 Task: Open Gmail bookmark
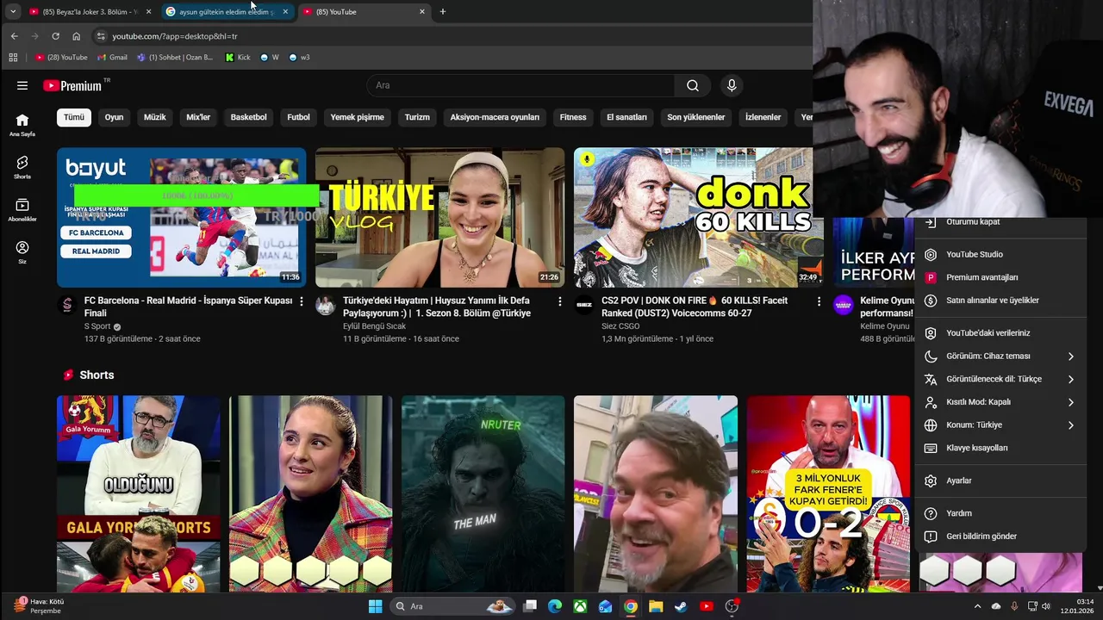click(112, 57)
